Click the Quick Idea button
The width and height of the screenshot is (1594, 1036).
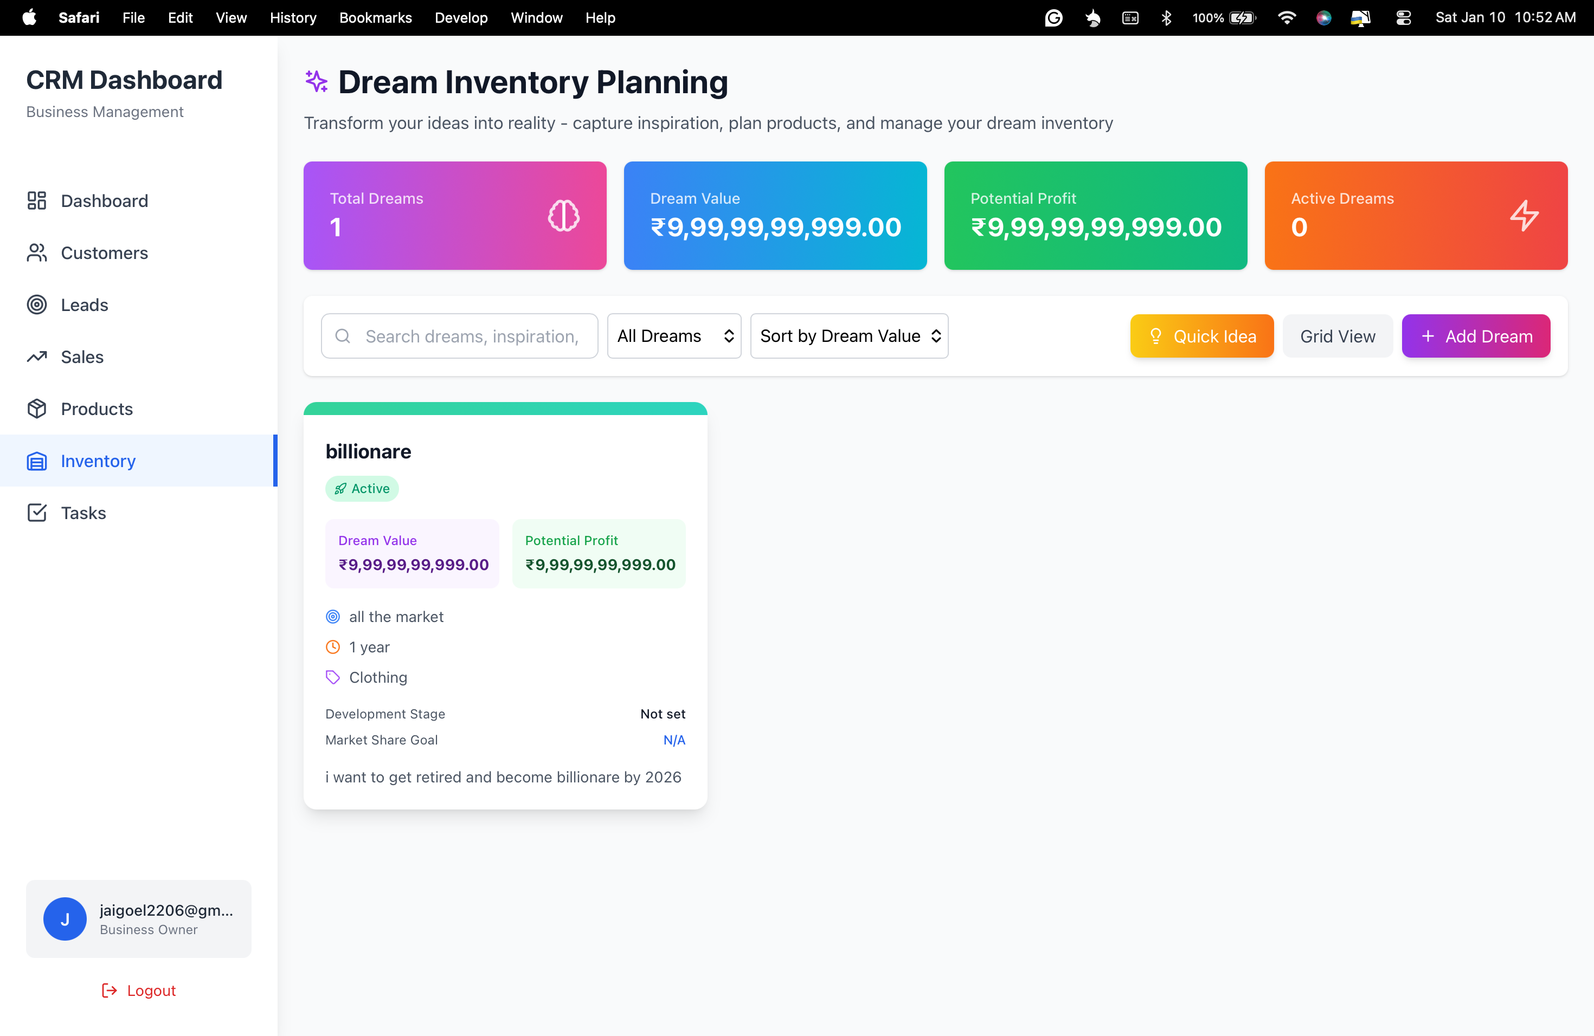coord(1201,335)
